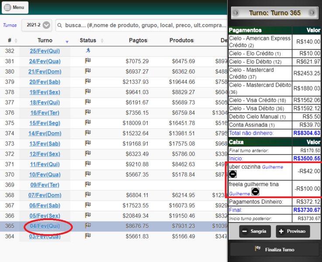
Task: Click the flag status icon for turno 369
Action: [88, 184]
